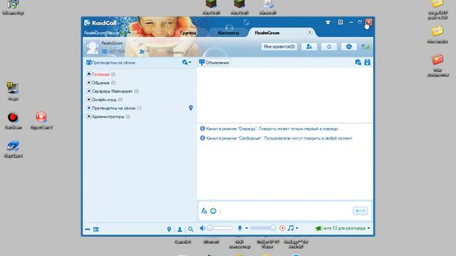Expand the Претенденты на обмен channel in the tree

tap(89, 108)
